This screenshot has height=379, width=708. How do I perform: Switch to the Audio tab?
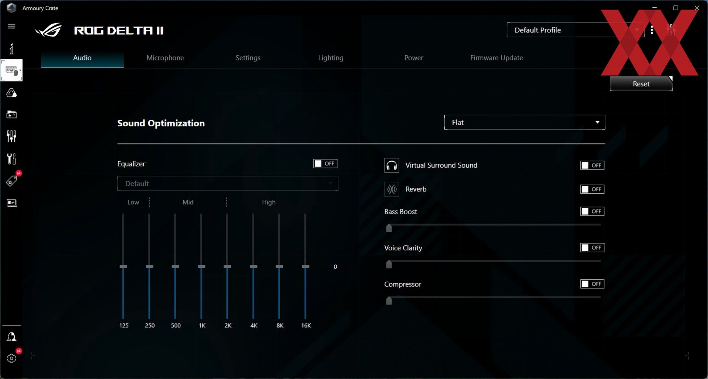click(x=82, y=58)
